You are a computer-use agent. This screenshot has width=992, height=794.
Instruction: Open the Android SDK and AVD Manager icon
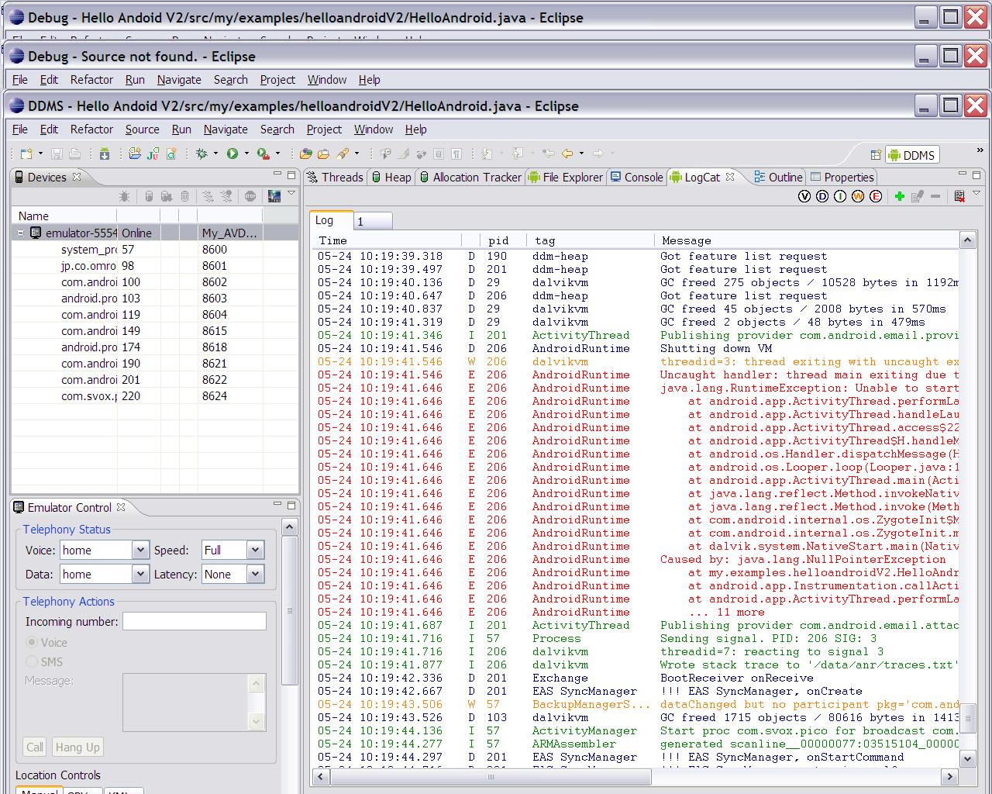(104, 154)
